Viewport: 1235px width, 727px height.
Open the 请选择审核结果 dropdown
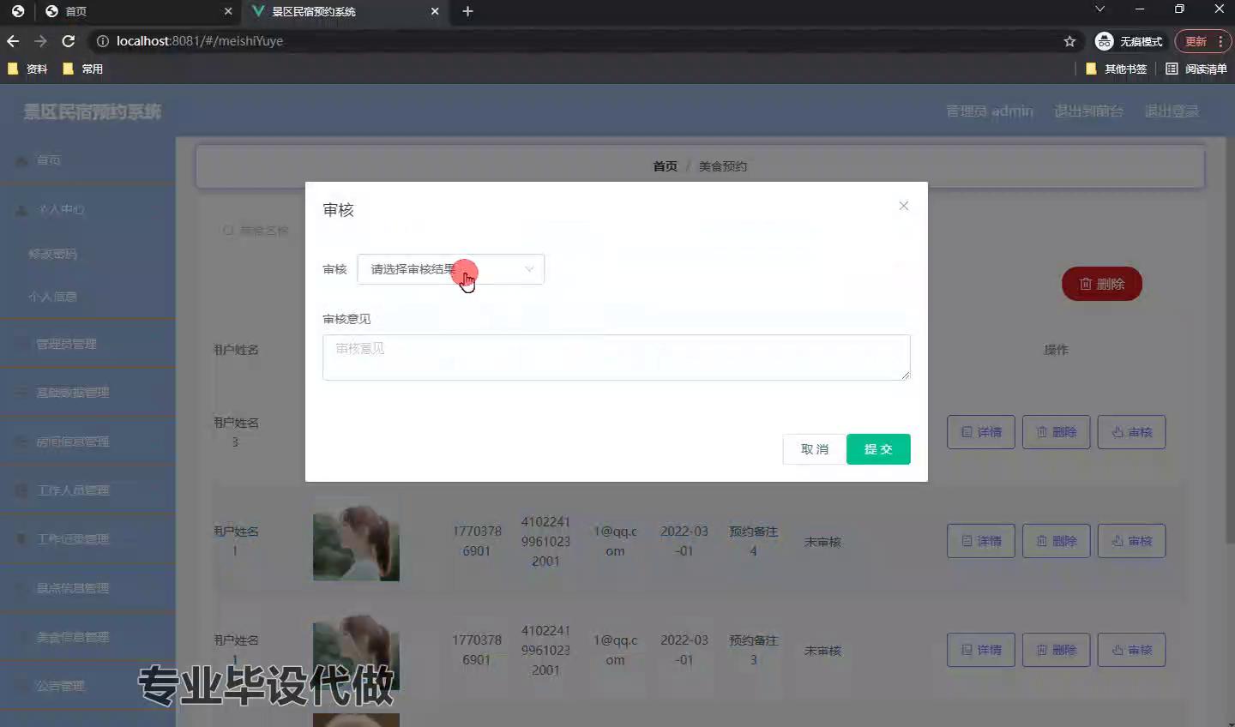[450, 269]
